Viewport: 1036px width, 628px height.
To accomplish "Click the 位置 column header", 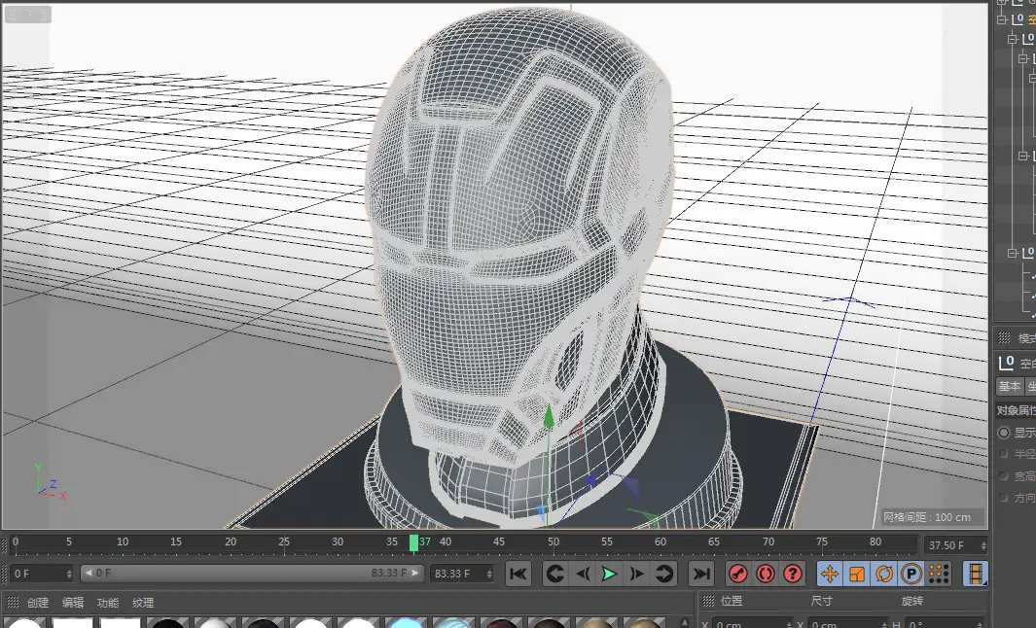I will tap(732, 601).
